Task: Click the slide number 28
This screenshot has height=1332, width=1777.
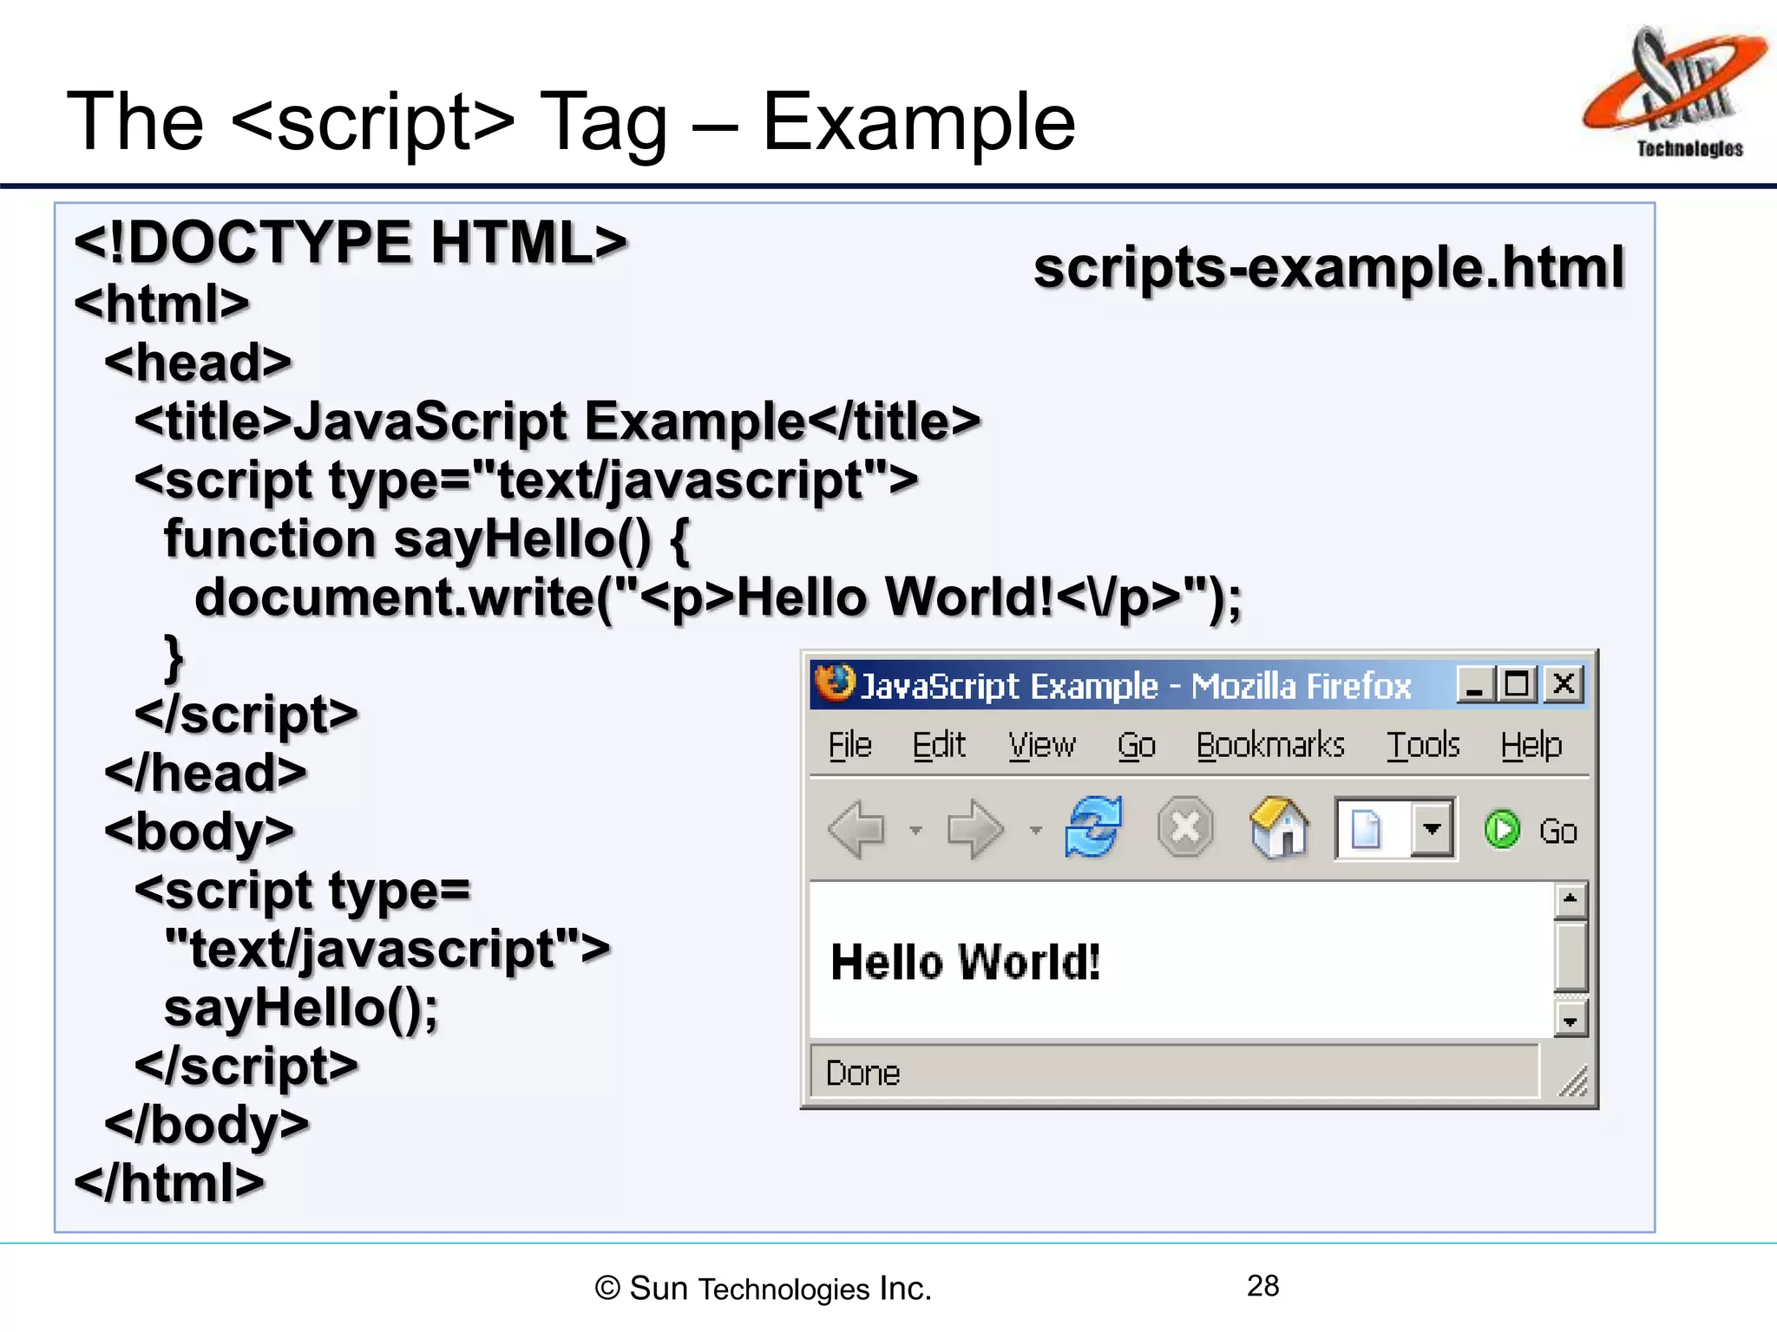Action: click(x=1262, y=1286)
